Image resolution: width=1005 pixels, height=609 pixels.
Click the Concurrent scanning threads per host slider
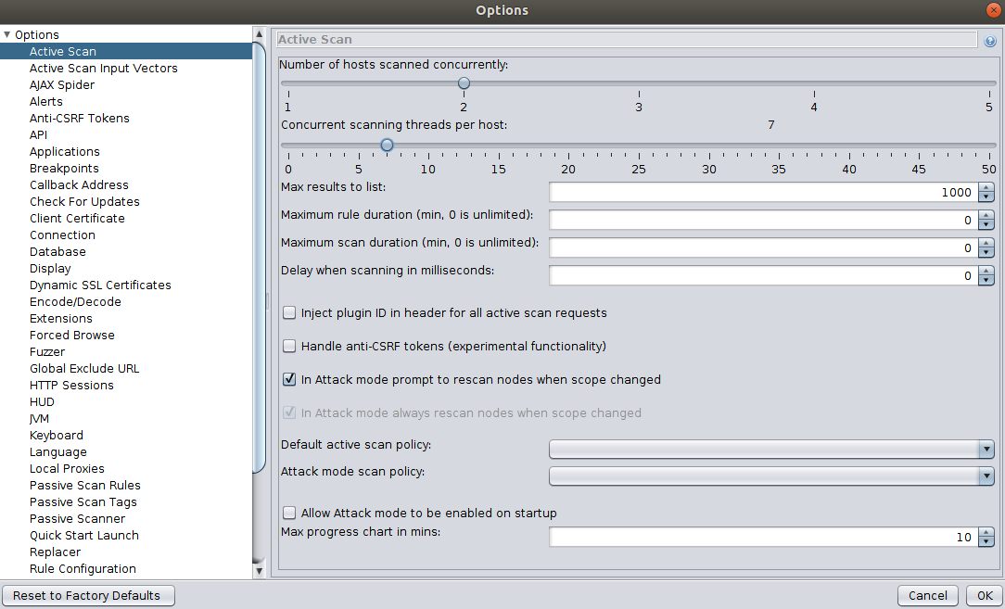[x=387, y=146]
